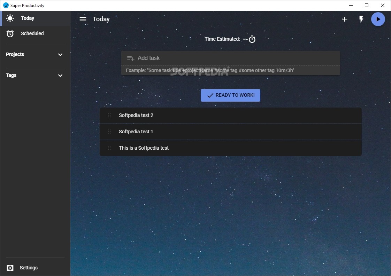Click the stopwatch icon by Time Estimated
Image resolution: width=391 pixels, height=276 pixels.
(252, 39)
